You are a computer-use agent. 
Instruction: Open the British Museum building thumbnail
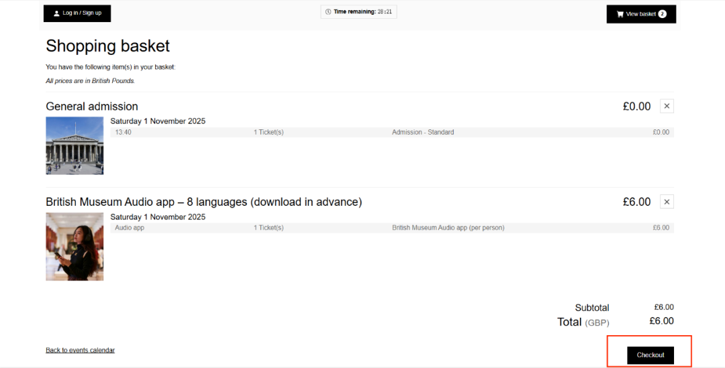(x=75, y=145)
